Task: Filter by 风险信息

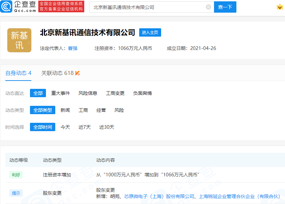Action: [x=88, y=93]
